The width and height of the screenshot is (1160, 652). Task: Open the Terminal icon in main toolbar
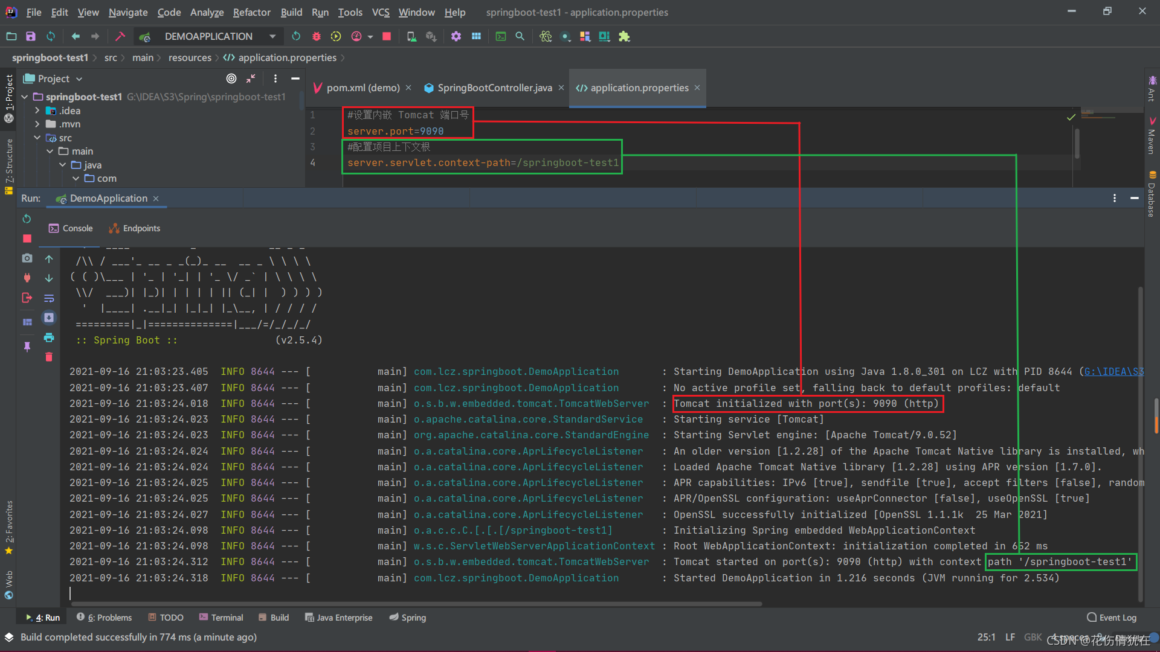tap(500, 36)
